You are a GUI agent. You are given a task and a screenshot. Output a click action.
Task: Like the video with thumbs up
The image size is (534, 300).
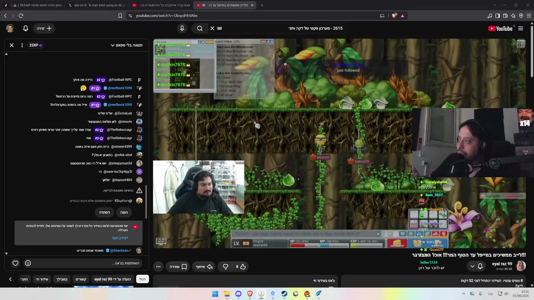click(240, 267)
